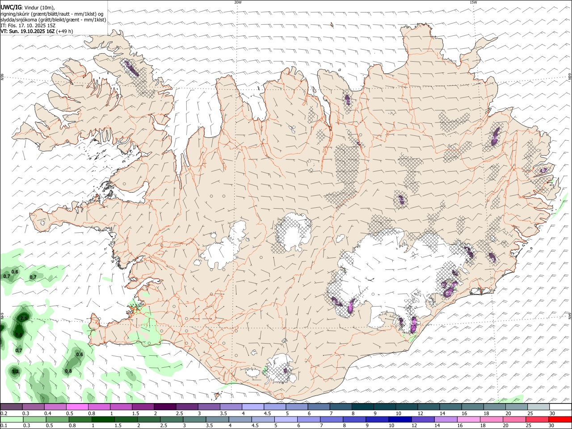The image size is (572, 429).
Task: Click the 'VT: Sun. 19.10.2025 16Z' valid time
Action: coord(27,31)
